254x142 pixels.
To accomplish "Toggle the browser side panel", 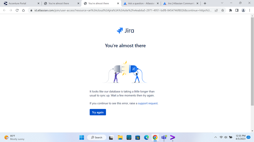I will [x=237, y=10].
